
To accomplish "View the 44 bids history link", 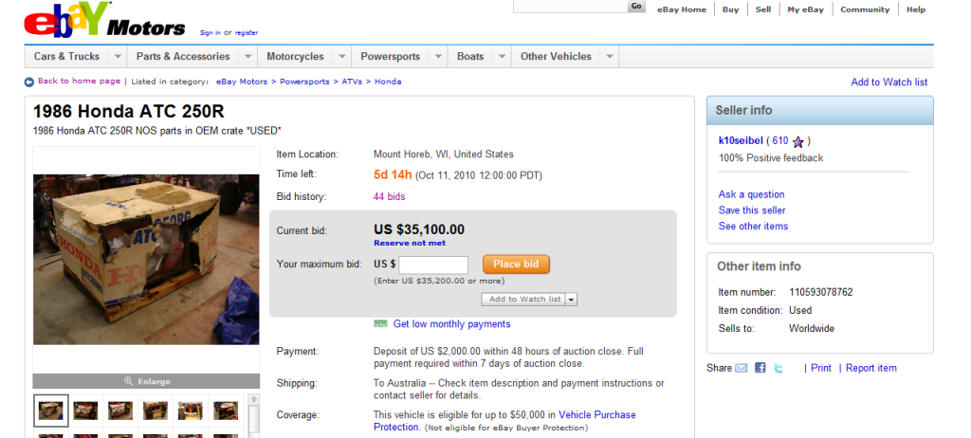I will [390, 196].
